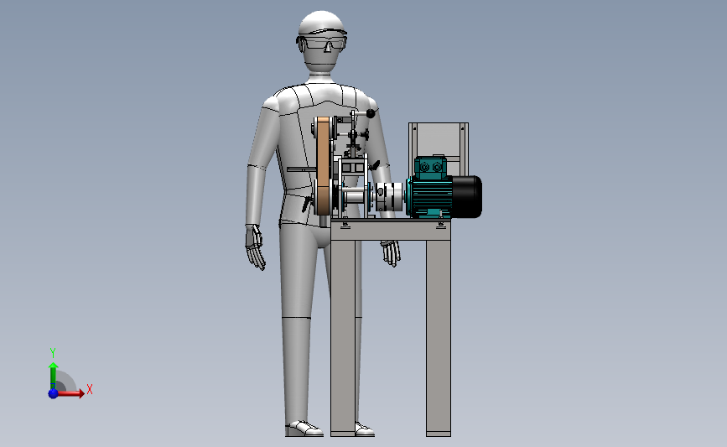
Task: Select the mannequin's hand at screen left
Action: (255, 247)
